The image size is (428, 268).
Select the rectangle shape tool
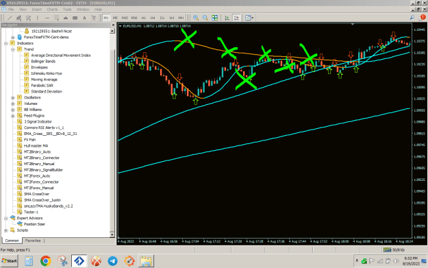click(x=75, y=18)
